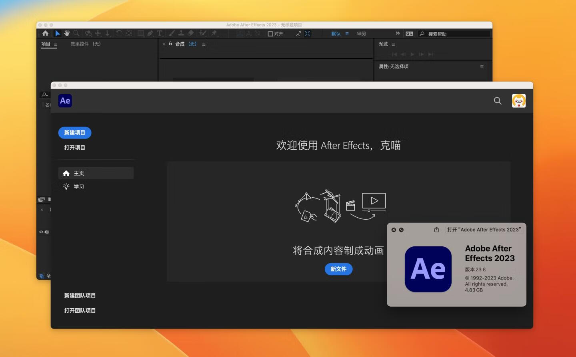Click the share icon in the info popup
The height and width of the screenshot is (357, 576).
coord(436,230)
